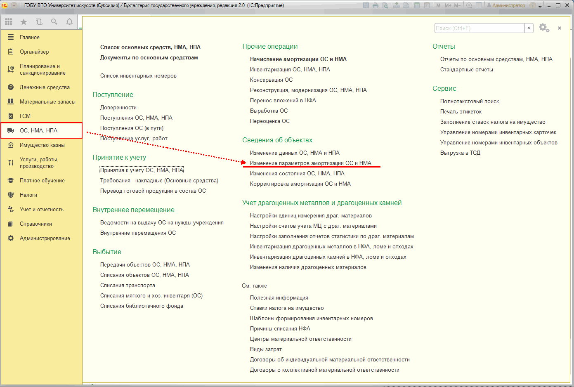This screenshot has height=387, width=574.
Task: Open the sections grid menu icon
Action: coord(9,22)
